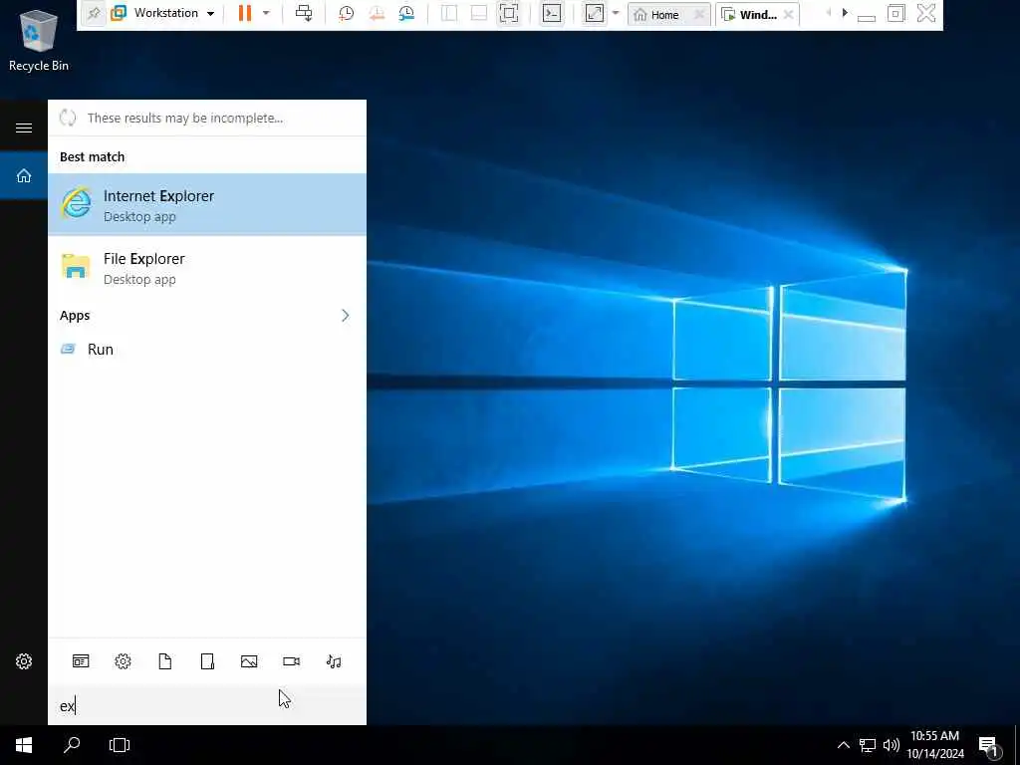Screen dimensions: 1020x765
Task: Go to the next tab arrow
Action: (845, 12)
